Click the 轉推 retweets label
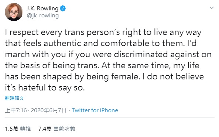219x137 pixels. point(25,129)
